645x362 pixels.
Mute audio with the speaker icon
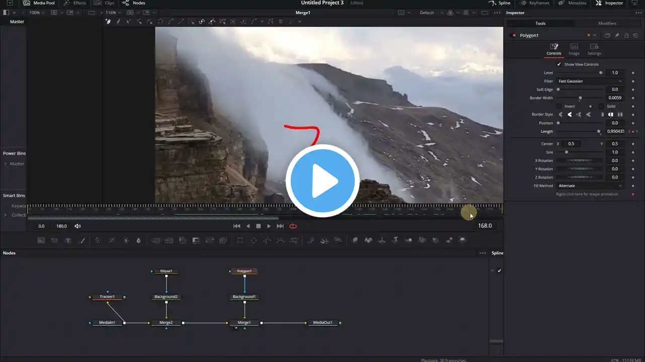(x=78, y=226)
